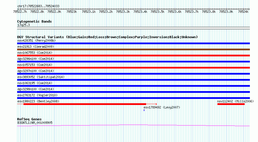Click the small esv1789492 (Levy2007) blue marker
The height and width of the screenshot is (142, 258).
(144, 110)
